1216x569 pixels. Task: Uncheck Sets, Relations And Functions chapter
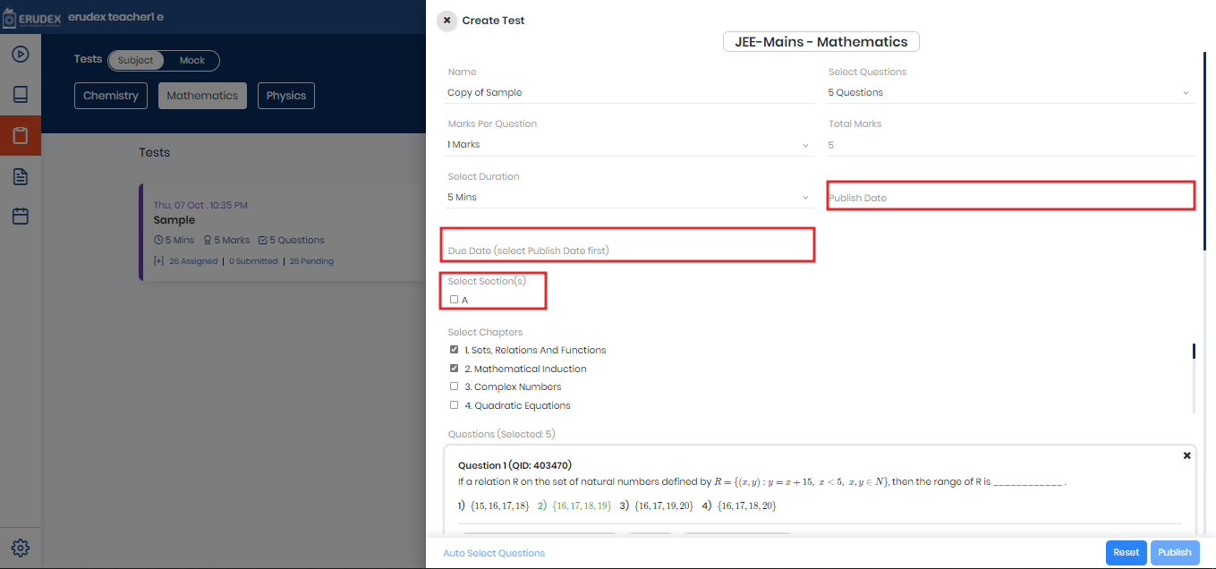click(455, 350)
